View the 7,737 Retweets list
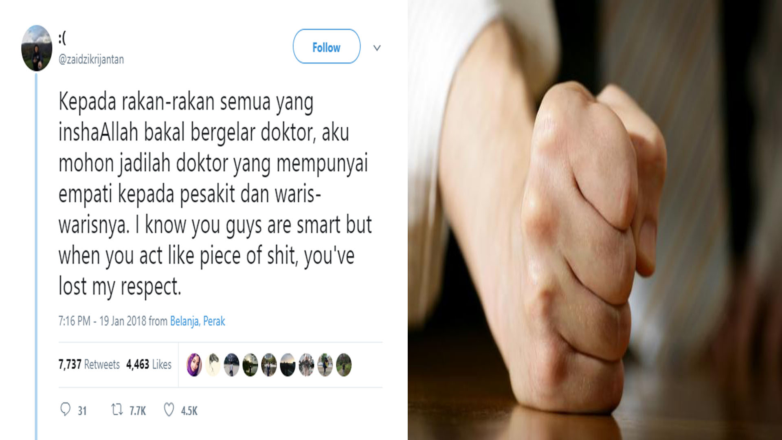Viewport: 782px width, 440px height. (x=89, y=364)
